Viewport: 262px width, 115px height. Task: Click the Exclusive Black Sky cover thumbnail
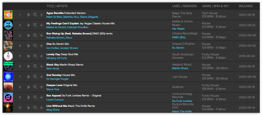point(8,67)
